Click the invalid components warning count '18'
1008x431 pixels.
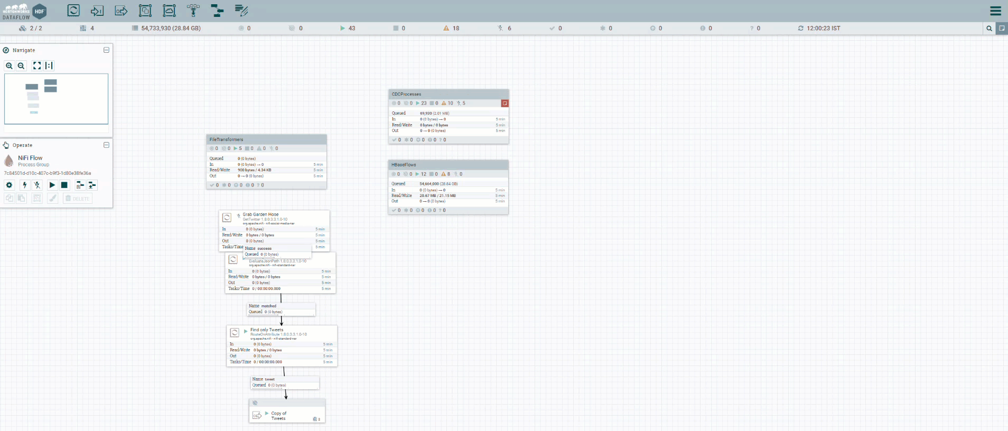click(451, 29)
